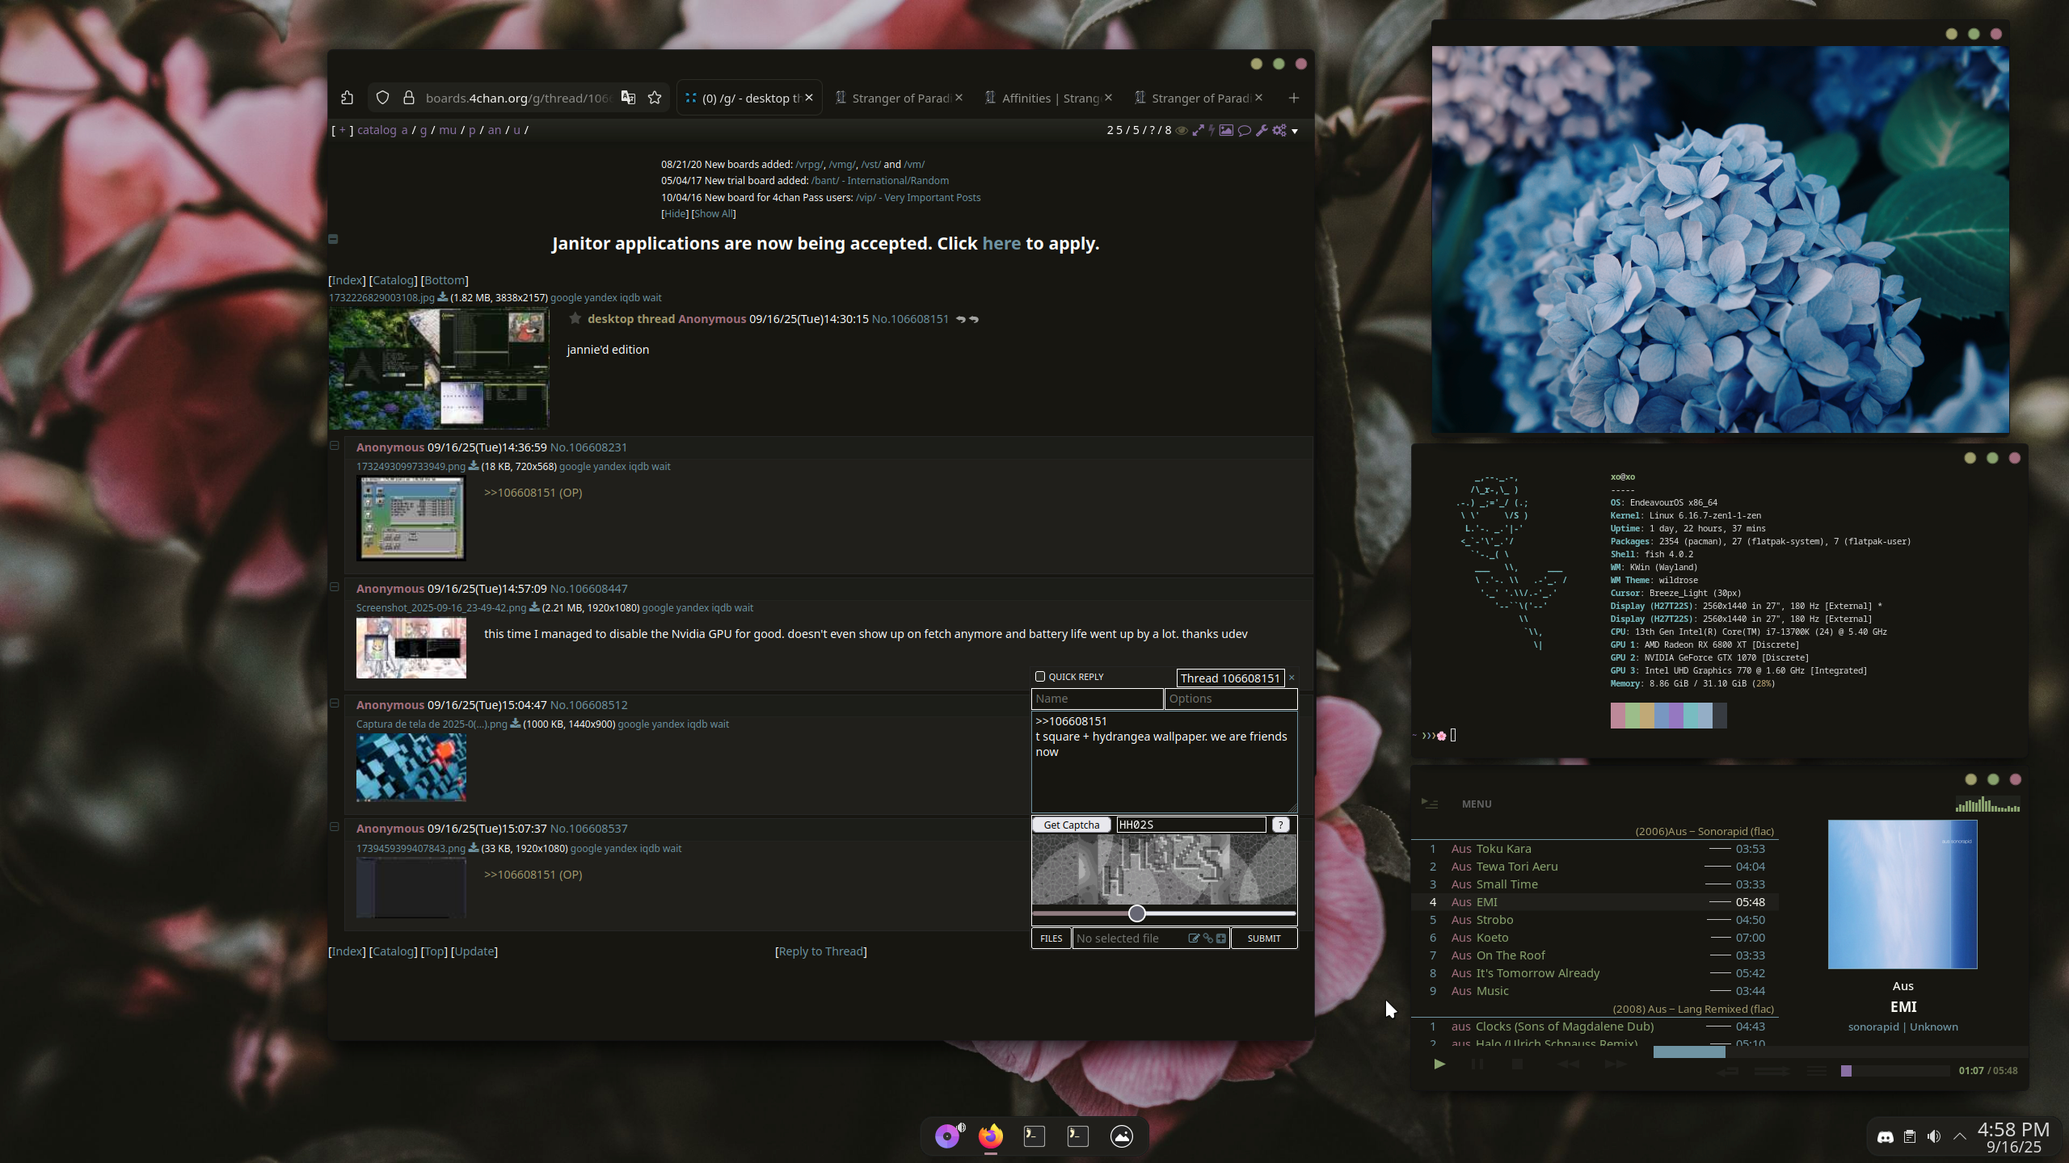Viewport: 2069px width, 1163px height.
Task: Click the SUBMIT button
Action: click(1264, 938)
